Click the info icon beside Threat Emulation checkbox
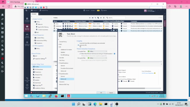Viewport: 190px width, 107px height. 115,53
